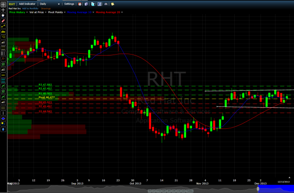
Task: Click the blue selected range in navigator
Action: 276,189
